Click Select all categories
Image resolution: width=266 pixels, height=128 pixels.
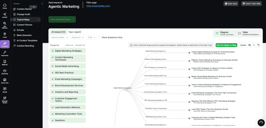tap(69, 45)
